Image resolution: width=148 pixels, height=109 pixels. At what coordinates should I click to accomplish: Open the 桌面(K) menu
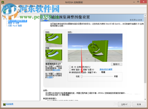21,6
